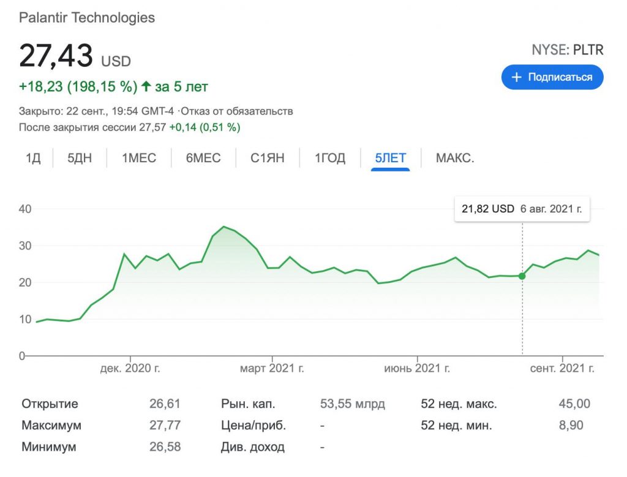
Task: Click the дек. 2020 г. axis label
Action: click(130, 368)
